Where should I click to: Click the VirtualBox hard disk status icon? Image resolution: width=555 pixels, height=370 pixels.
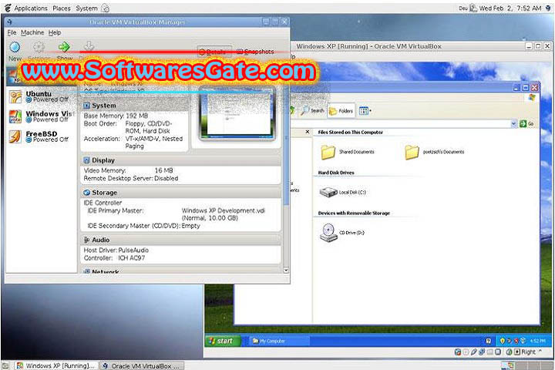click(457, 352)
